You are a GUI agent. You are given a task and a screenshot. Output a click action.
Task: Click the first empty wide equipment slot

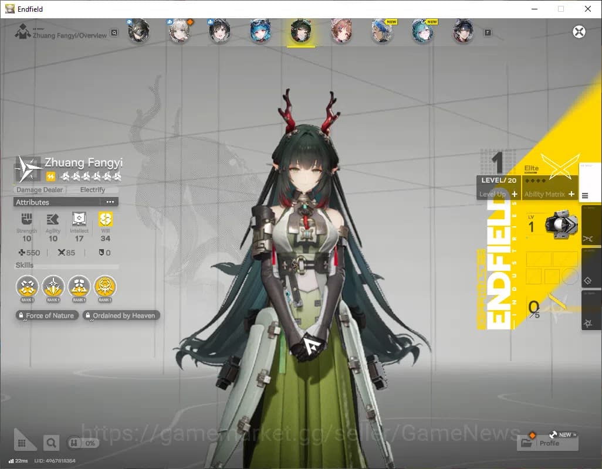(539, 259)
